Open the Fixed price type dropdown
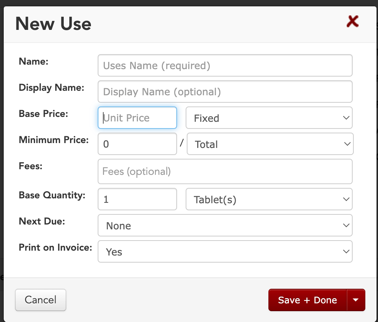The width and height of the screenshot is (378, 322). (x=269, y=118)
